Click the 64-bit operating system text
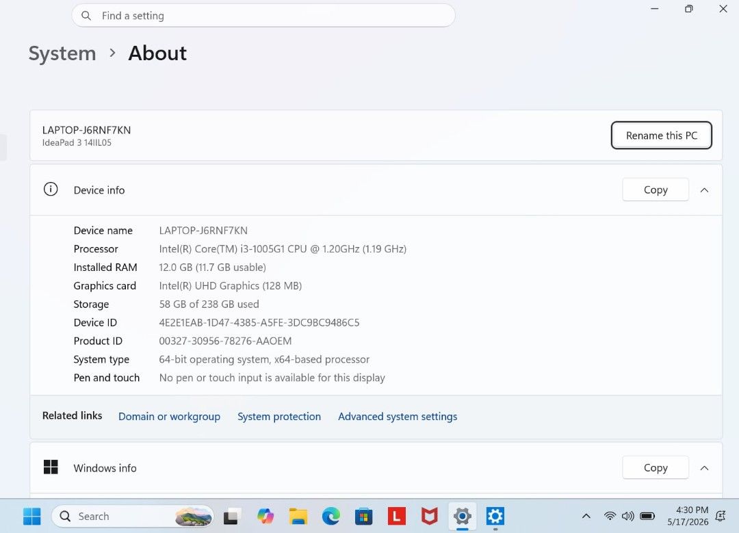Viewport: 739px width, 533px height. point(264,359)
